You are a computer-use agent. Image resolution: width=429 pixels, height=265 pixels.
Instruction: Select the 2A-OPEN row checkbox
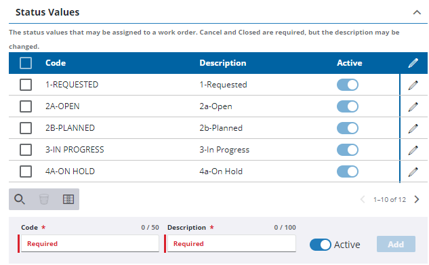26,106
